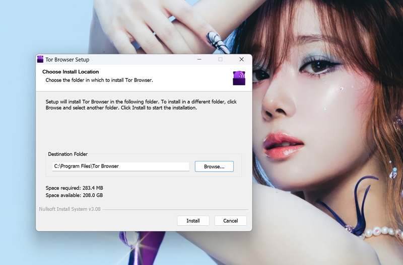Close the Tor Browser Setup dialog
Screen dimensions: 403x265
tap(241, 59)
